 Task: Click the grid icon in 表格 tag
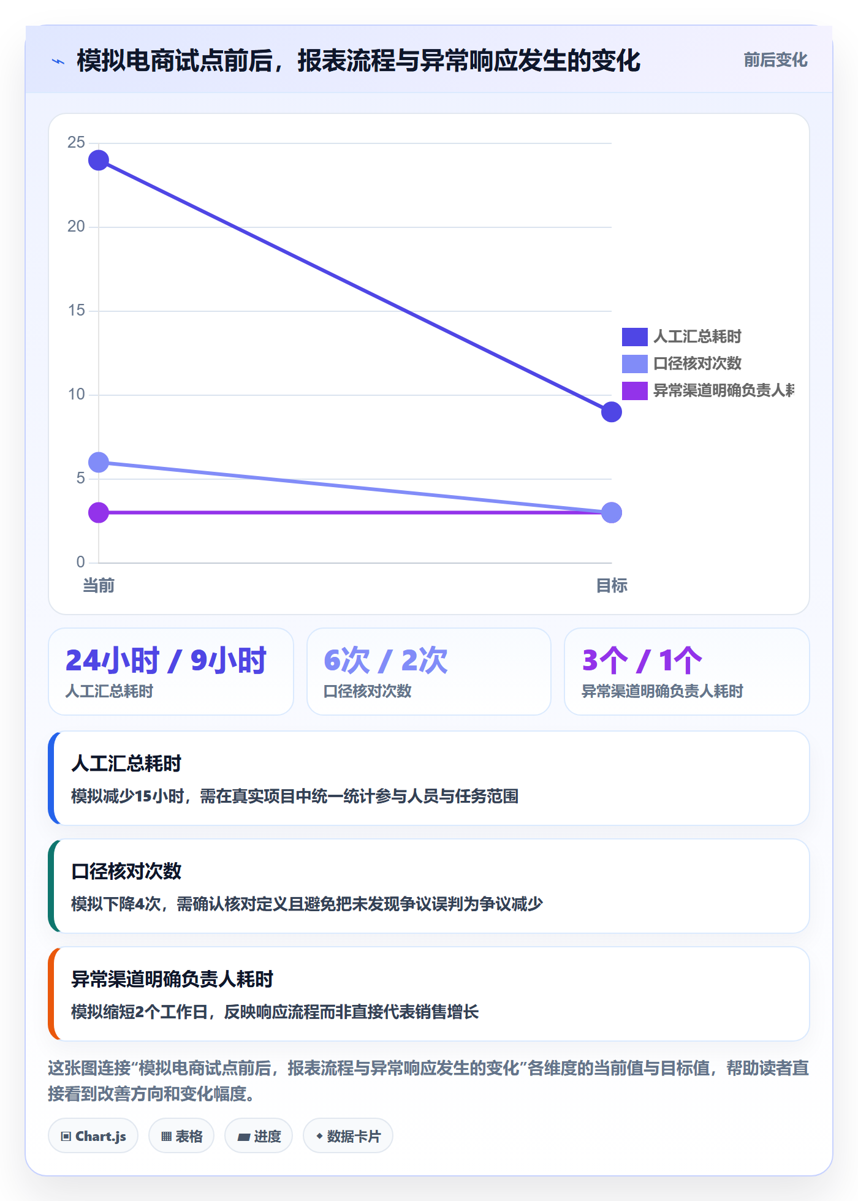[x=166, y=1137]
